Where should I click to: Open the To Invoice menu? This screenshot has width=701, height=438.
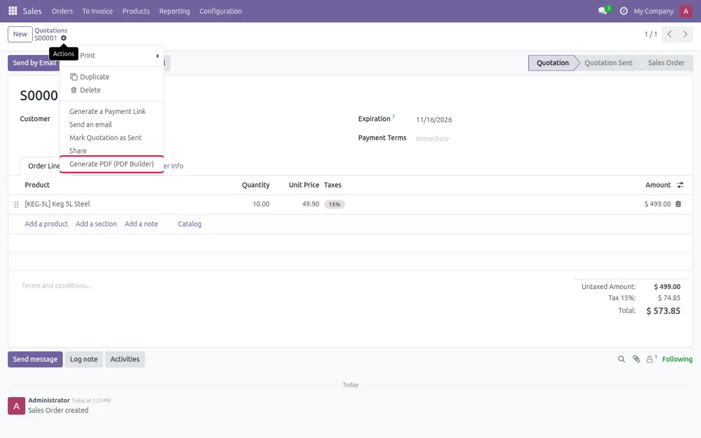point(98,11)
